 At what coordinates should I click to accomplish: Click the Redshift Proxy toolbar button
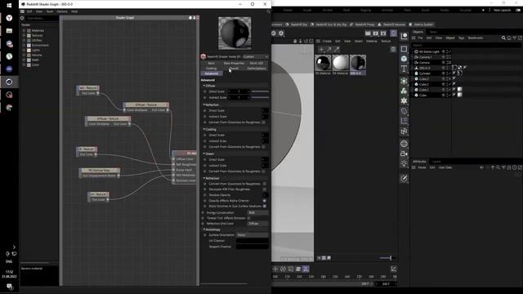coord(362,24)
